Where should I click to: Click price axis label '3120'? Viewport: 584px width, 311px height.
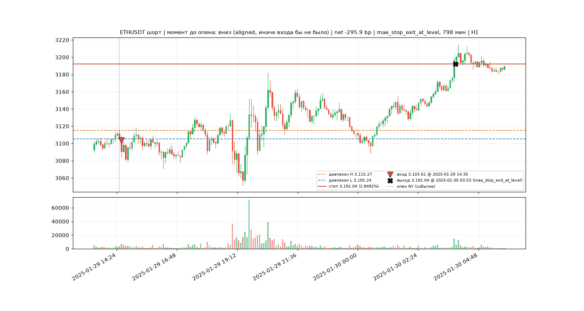62,127
